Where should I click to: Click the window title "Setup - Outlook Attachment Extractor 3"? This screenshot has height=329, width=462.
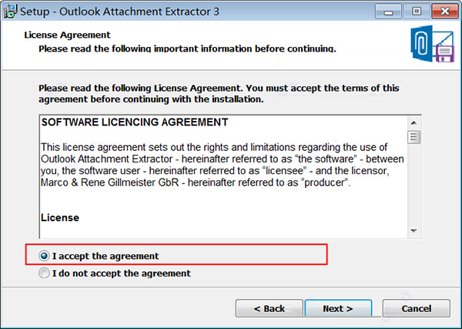119,12
